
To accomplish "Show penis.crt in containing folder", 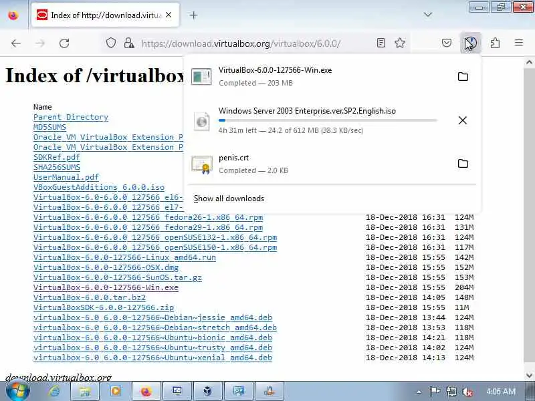I will (x=463, y=163).
